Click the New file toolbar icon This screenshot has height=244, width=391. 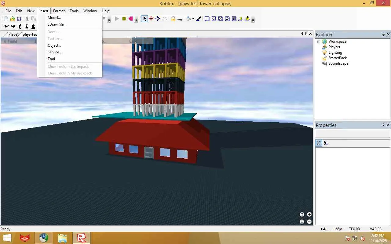pyautogui.click(x=6, y=19)
